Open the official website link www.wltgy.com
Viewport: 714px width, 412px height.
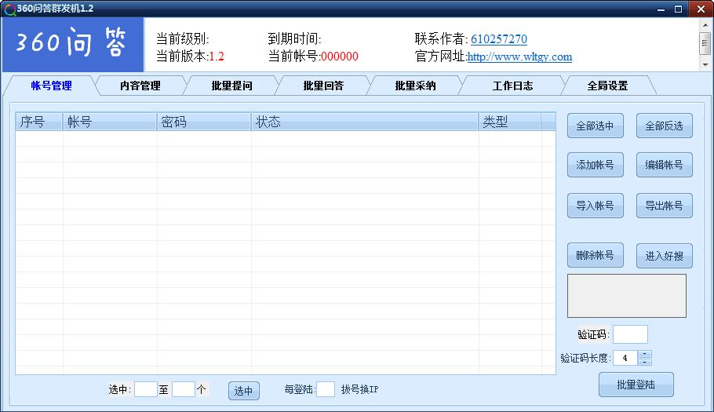pyautogui.click(x=519, y=57)
